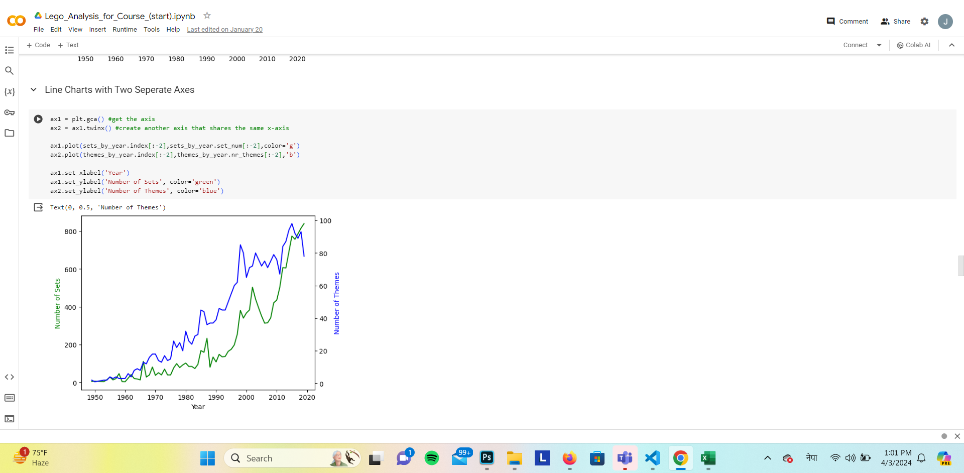Open the find and replace search icon

pyautogui.click(x=9, y=71)
